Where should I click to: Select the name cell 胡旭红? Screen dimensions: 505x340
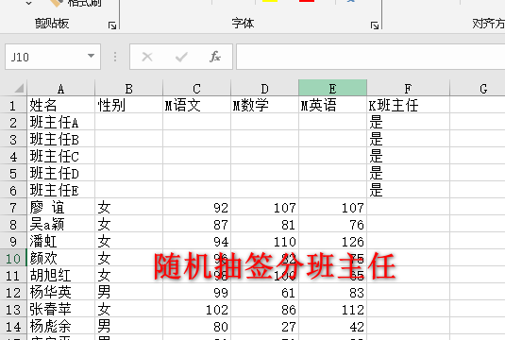[x=60, y=275]
